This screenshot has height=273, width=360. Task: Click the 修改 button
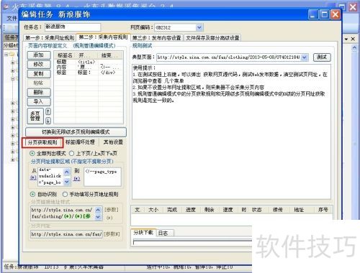click(x=39, y=65)
